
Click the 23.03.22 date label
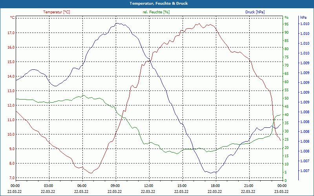pos(281,191)
